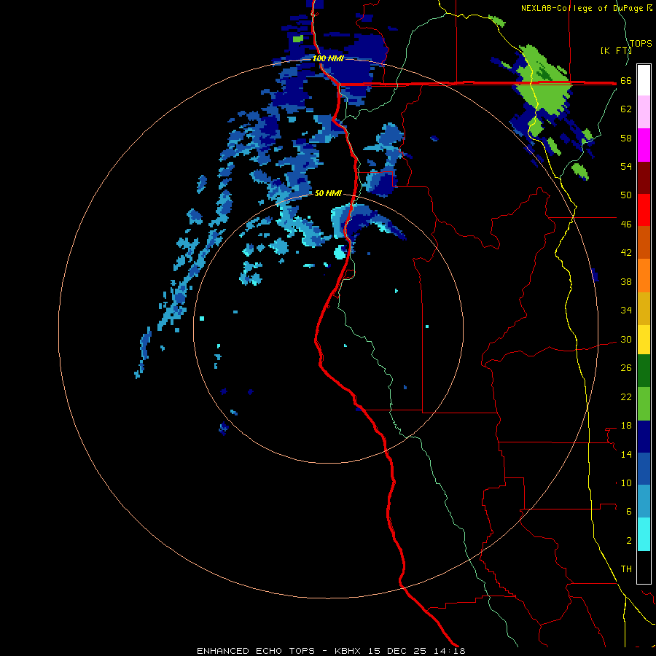The width and height of the screenshot is (656, 656).
Task: Click the 46 legend value
Action: click(626, 224)
